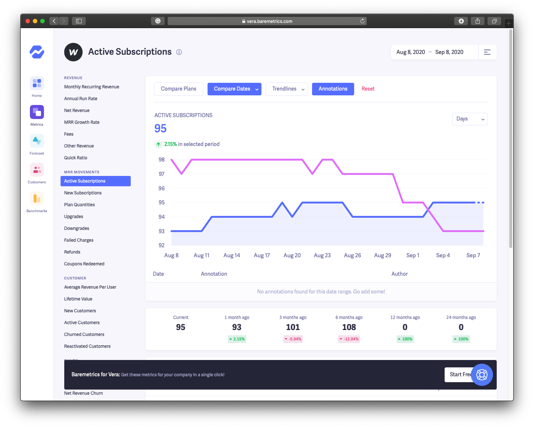Viewport: 534px width, 428px height.
Task: Open Upgrades metric
Action: click(74, 217)
